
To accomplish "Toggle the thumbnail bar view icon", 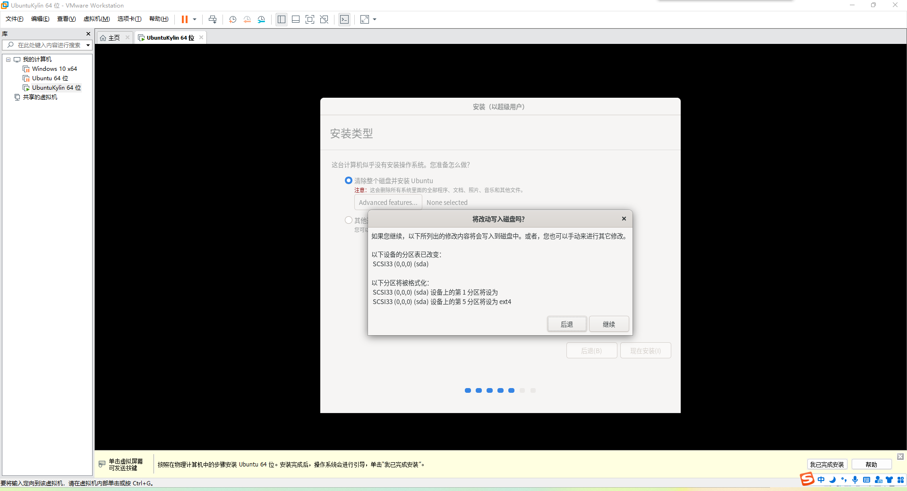I will pyautogui.click(x=296, y=19).
